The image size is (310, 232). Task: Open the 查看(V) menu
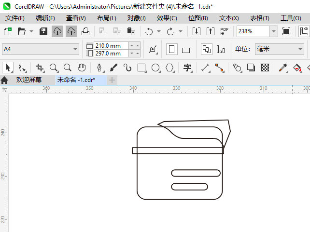tap(76, 18)
